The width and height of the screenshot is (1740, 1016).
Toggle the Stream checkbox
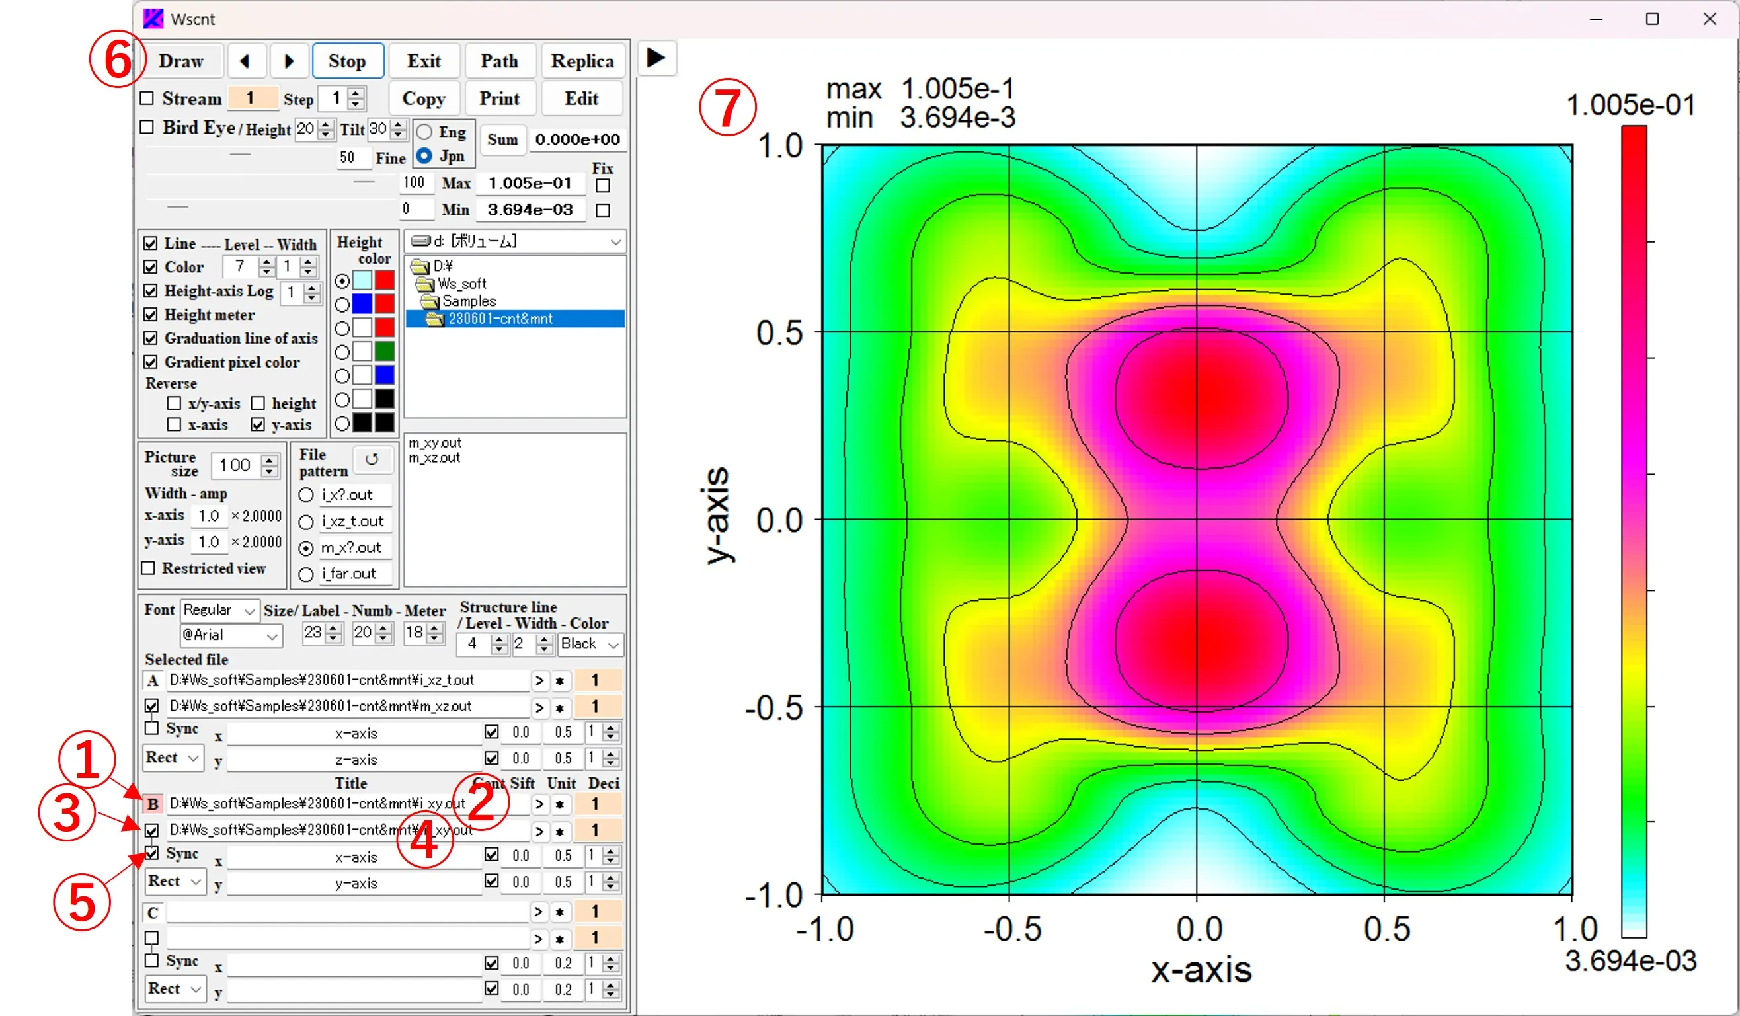[x=147, y=98]
